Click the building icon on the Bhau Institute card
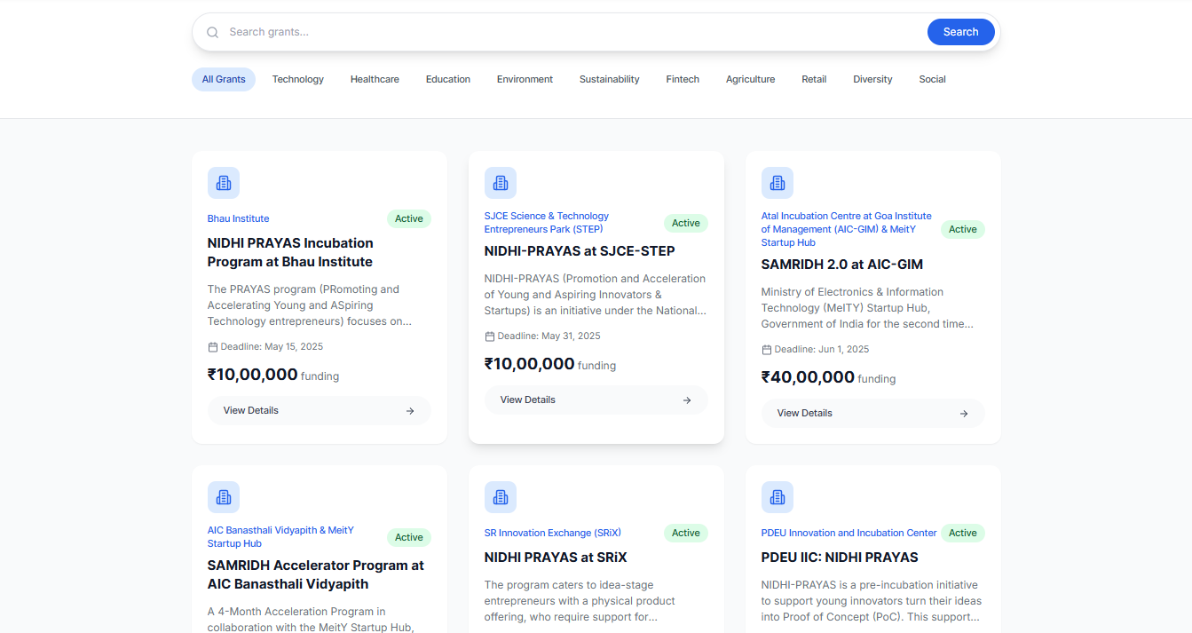Screen dimensions: 1192x633 click(224, 183)
